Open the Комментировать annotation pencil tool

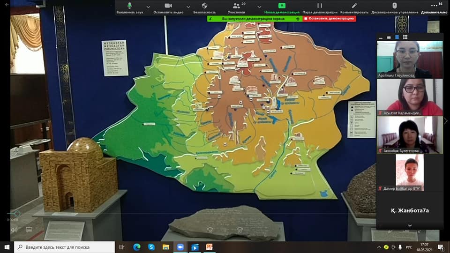354,7
